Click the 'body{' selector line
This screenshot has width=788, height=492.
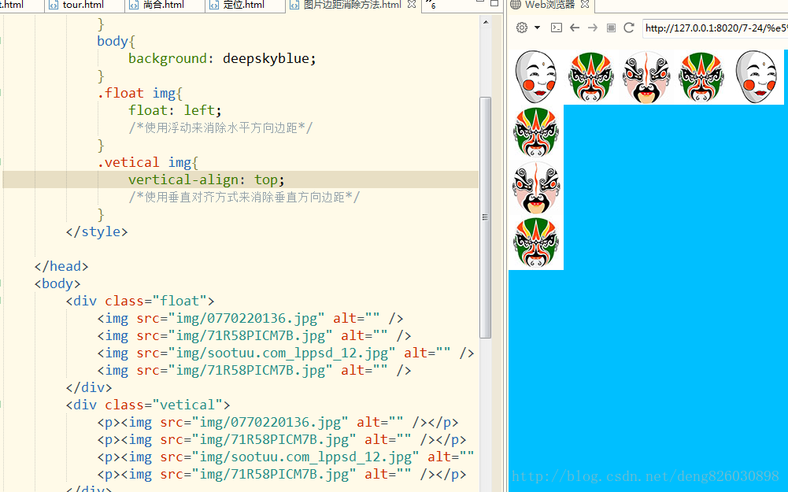pos(116,41)
